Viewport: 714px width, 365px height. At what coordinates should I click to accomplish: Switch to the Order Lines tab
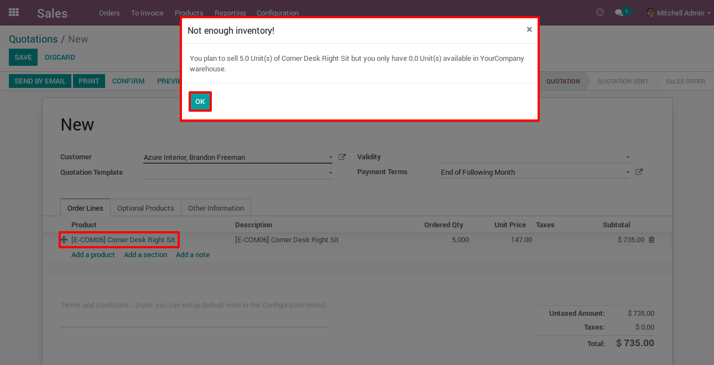85,208
